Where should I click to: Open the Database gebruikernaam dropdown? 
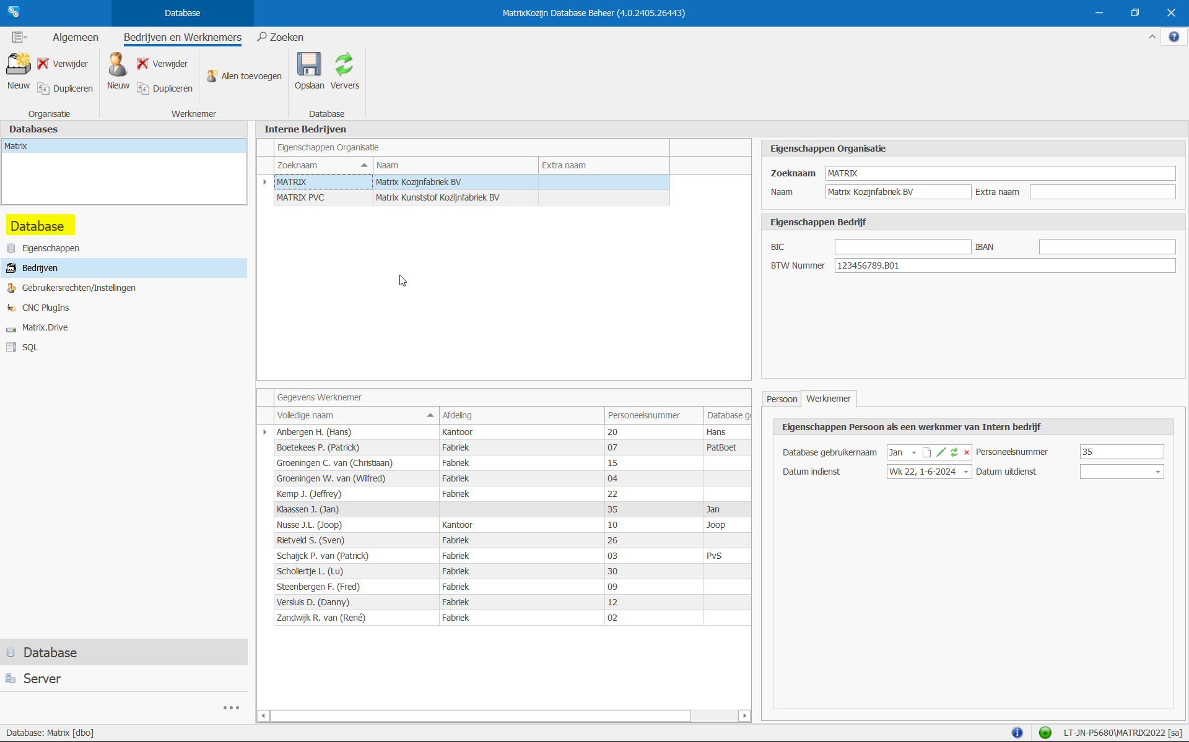click(914, 452)
